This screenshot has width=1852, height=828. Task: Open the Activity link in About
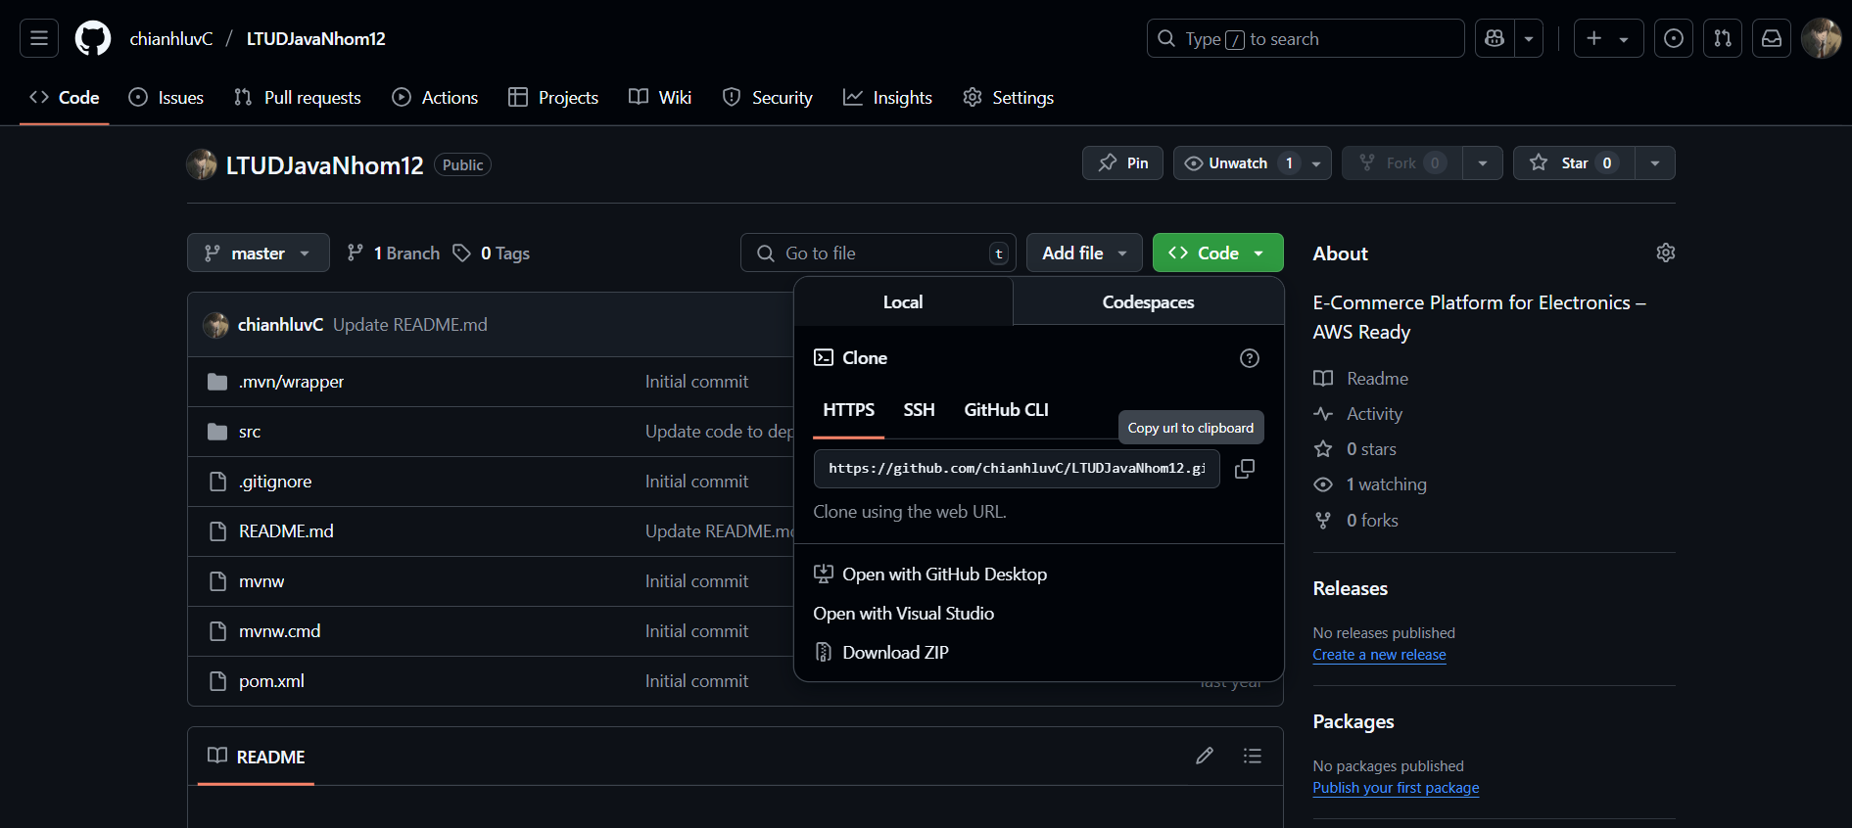(1358, 414)
